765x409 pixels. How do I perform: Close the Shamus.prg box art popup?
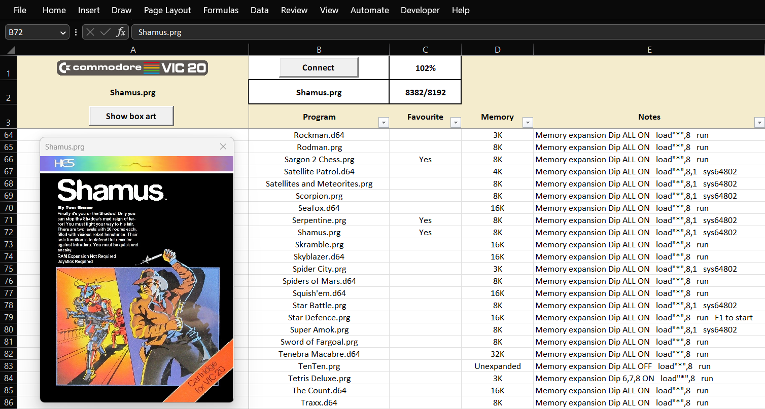(x=223, y=146)
